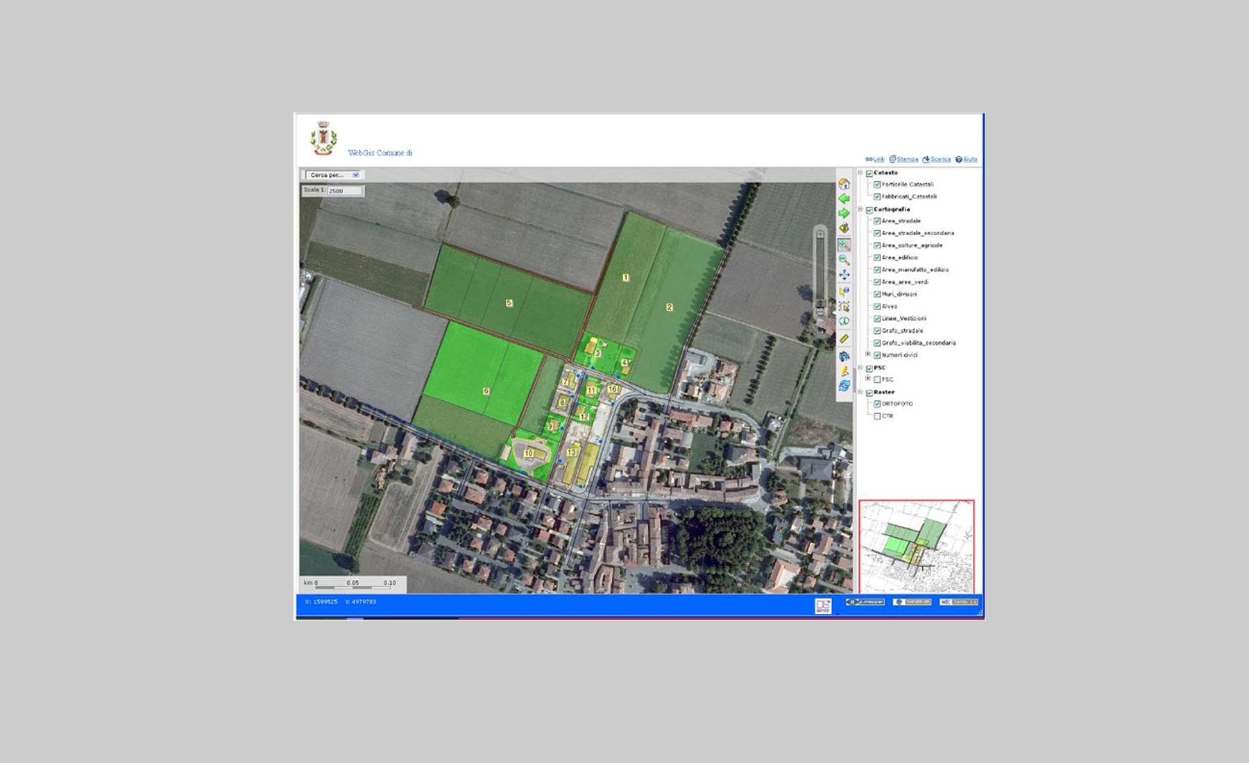Collapse the Catasto group
This screenshot has width=1249, height=763.
pos(860,173)
